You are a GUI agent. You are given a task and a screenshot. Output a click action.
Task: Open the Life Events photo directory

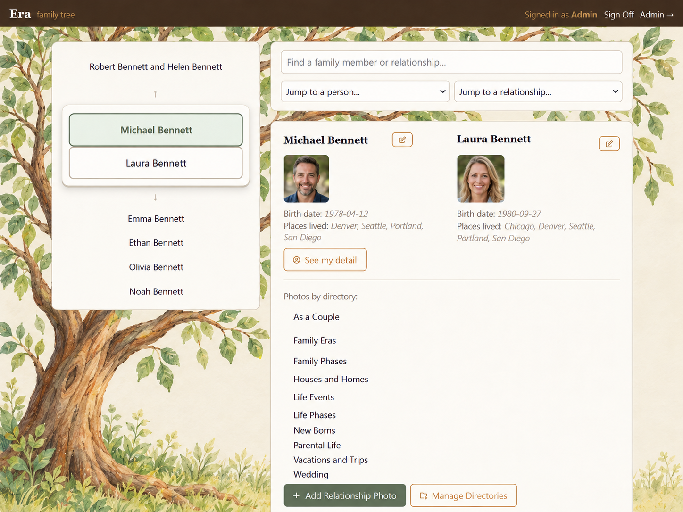[x=314, y=397]
